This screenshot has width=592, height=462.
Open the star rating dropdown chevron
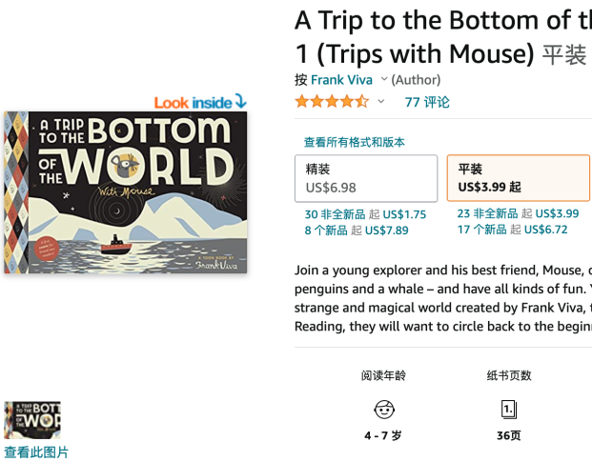click(381, 102)
